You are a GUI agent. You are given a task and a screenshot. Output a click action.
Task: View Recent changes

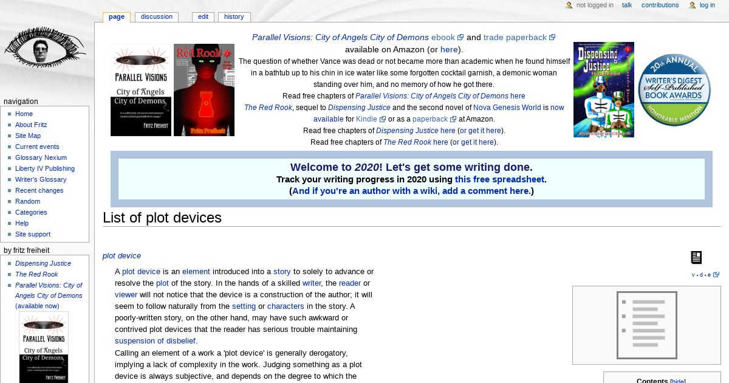pos(39,190)
